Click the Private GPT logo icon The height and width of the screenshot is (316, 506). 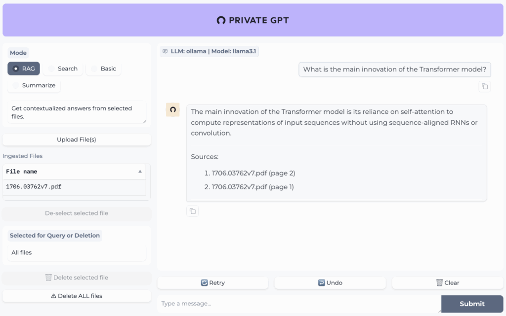pos(220,20)
